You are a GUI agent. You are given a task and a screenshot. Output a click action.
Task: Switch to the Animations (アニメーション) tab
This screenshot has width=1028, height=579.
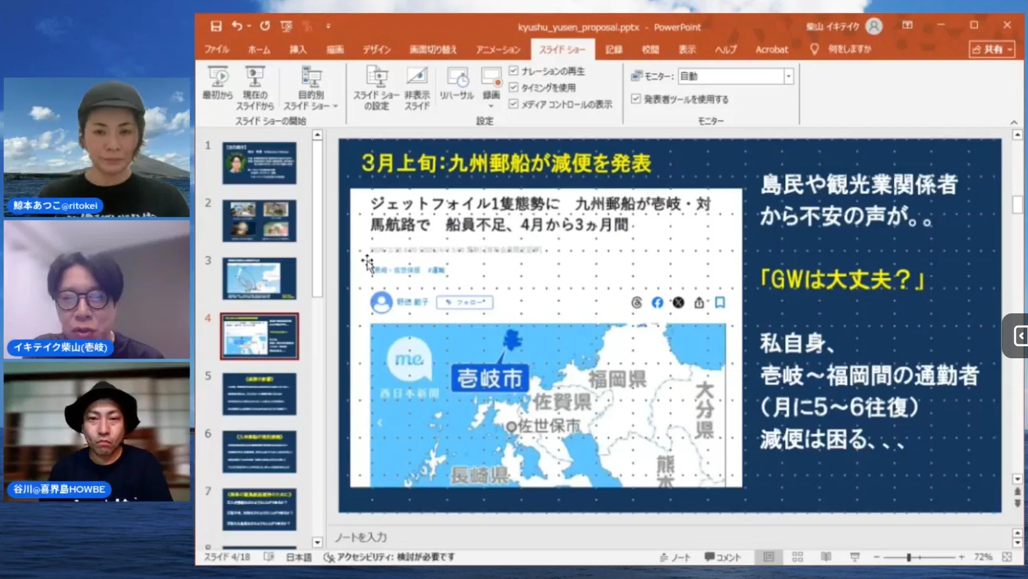(498, 49)
